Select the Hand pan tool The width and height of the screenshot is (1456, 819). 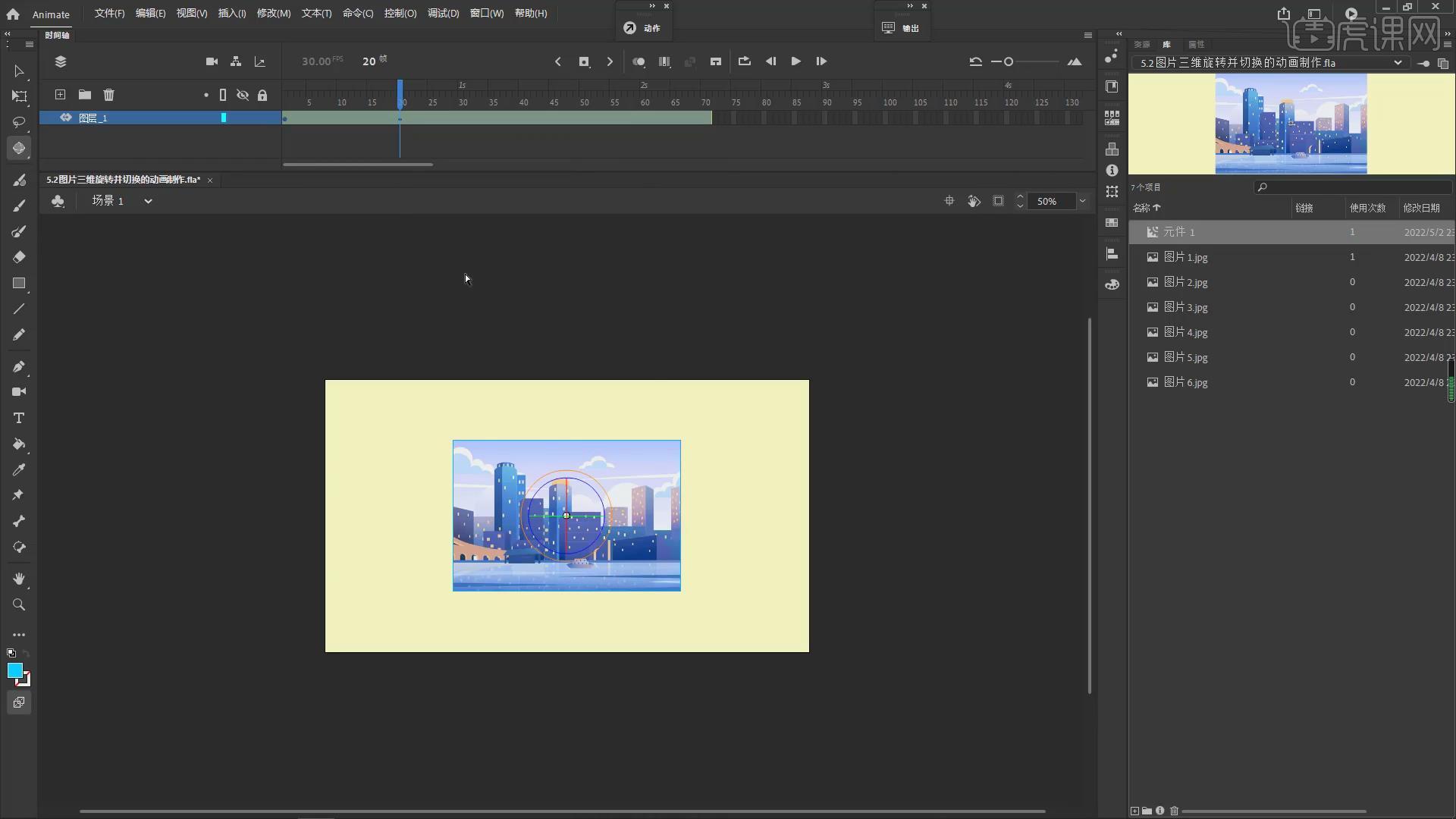19,579
